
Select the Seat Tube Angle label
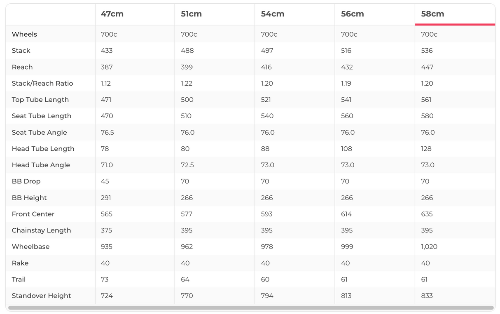tap(39, 132)
